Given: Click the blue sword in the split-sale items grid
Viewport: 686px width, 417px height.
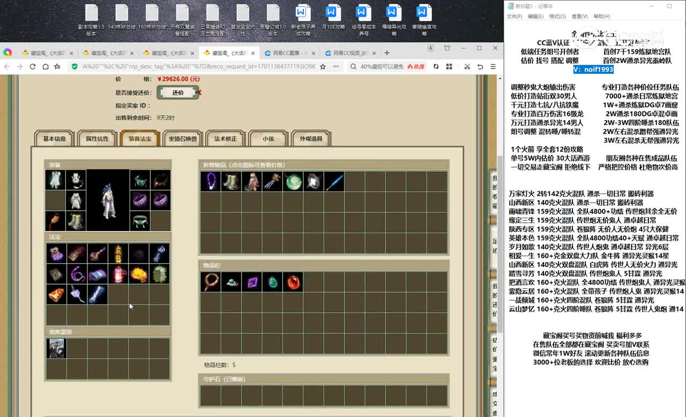Looking at the screenshot, I should click(334, 181).
